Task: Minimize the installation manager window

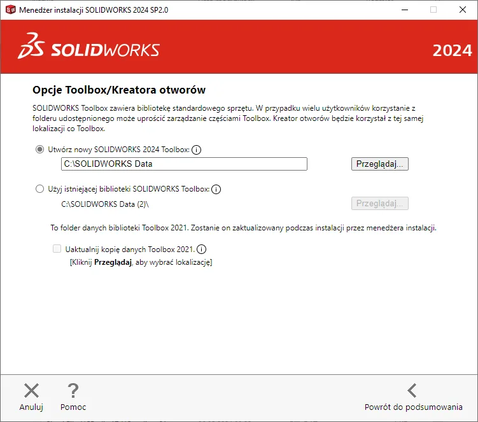Action: [x=405, y=10]
